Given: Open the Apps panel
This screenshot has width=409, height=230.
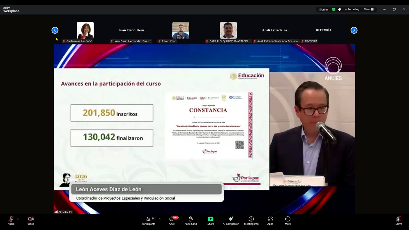Looking at the screenshot, I should 270,220.
